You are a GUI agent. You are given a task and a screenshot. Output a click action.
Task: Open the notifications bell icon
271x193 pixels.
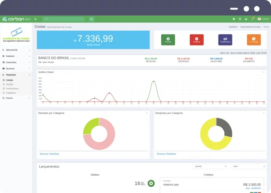click(252, 19)
